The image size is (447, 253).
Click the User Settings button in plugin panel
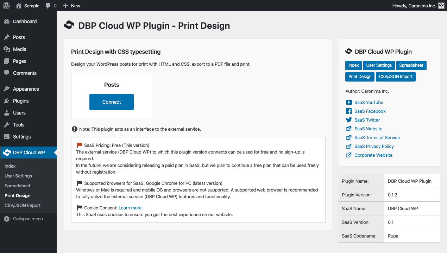tap(379, 65)
